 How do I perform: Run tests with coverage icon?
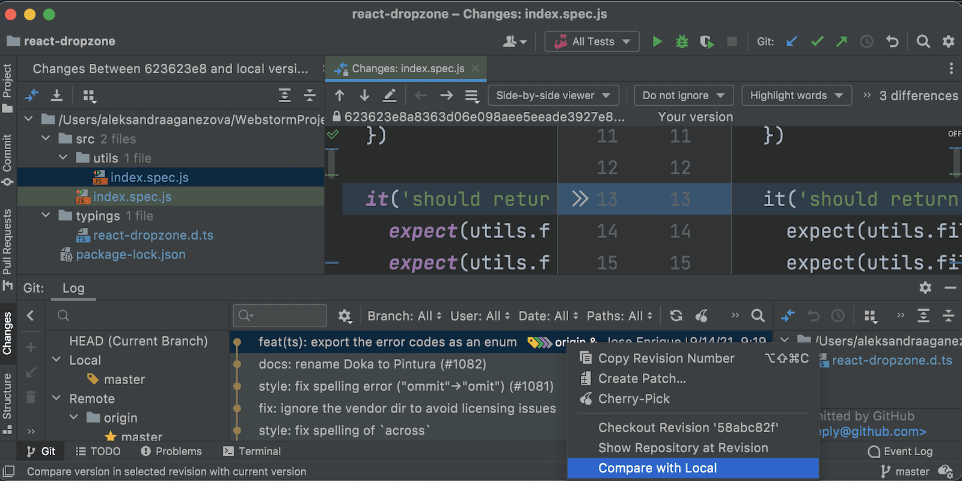[707, 41]
